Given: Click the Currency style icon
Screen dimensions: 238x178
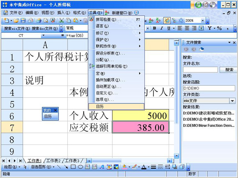Looking at the screenshot, I should (x=210, y=28).
